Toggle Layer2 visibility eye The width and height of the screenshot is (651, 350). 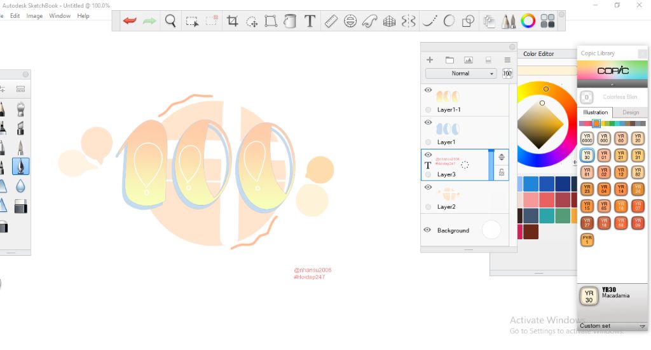(428, 187)
